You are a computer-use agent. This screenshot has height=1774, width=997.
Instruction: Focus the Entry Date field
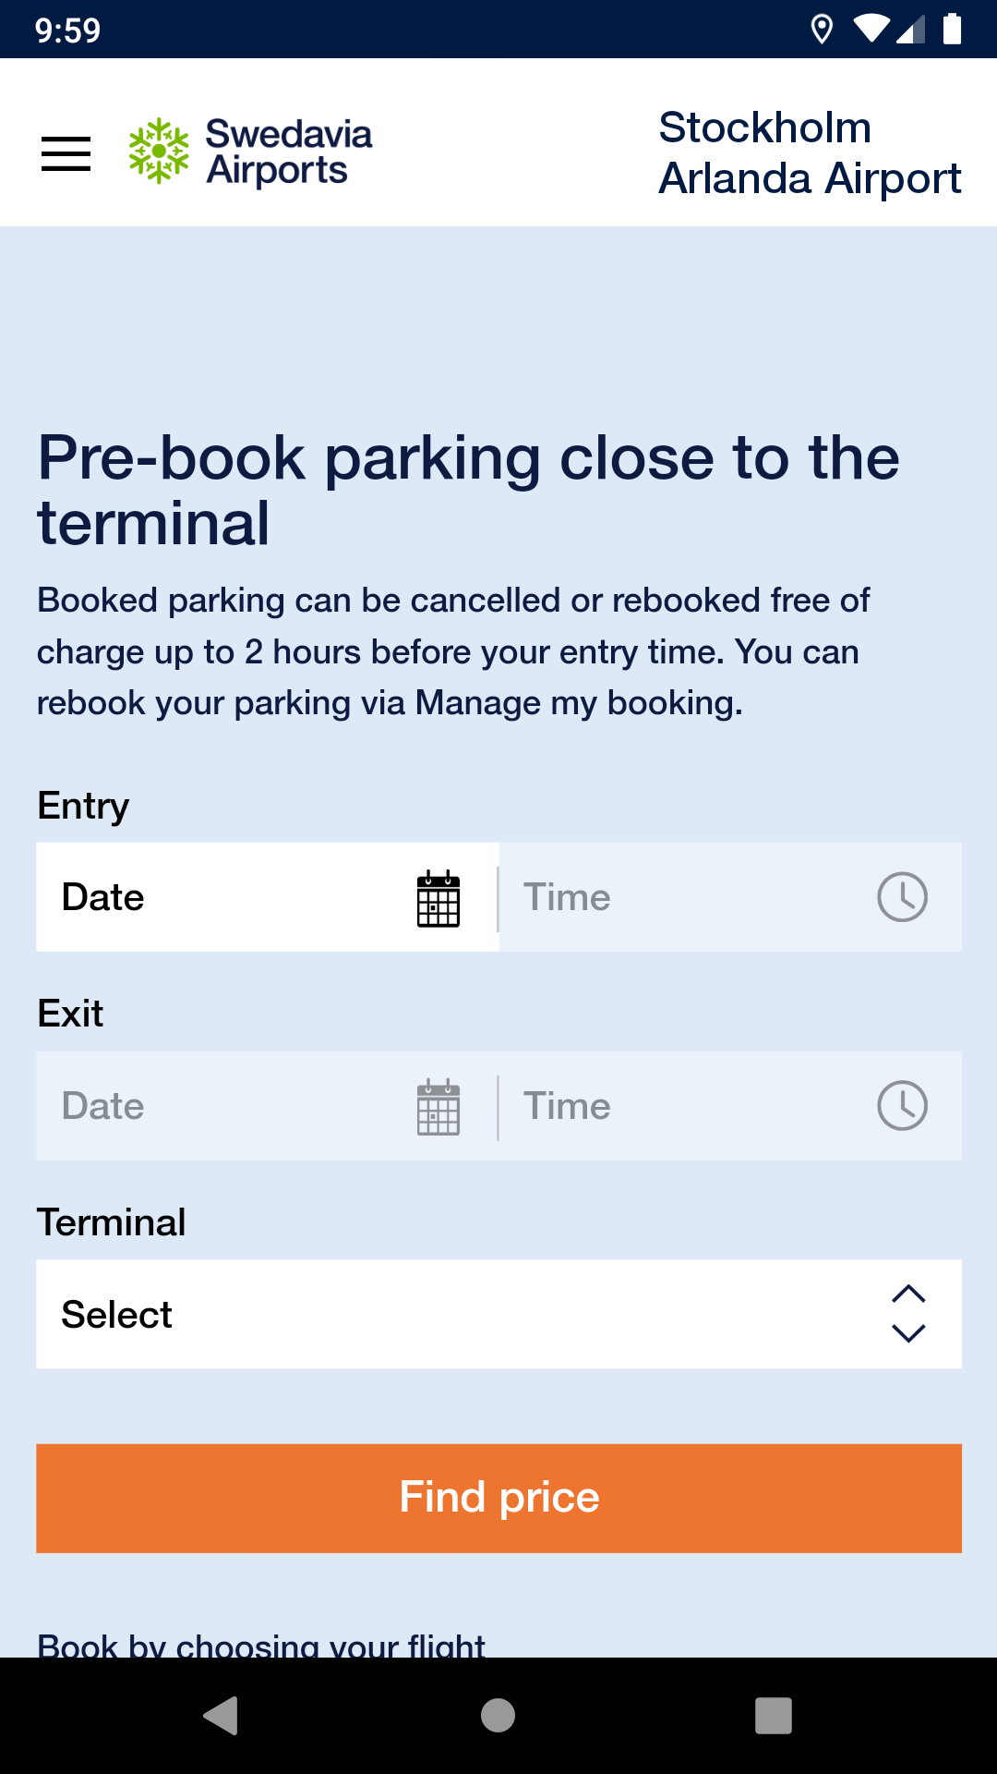pyautogui.click(x=222, y=897)
